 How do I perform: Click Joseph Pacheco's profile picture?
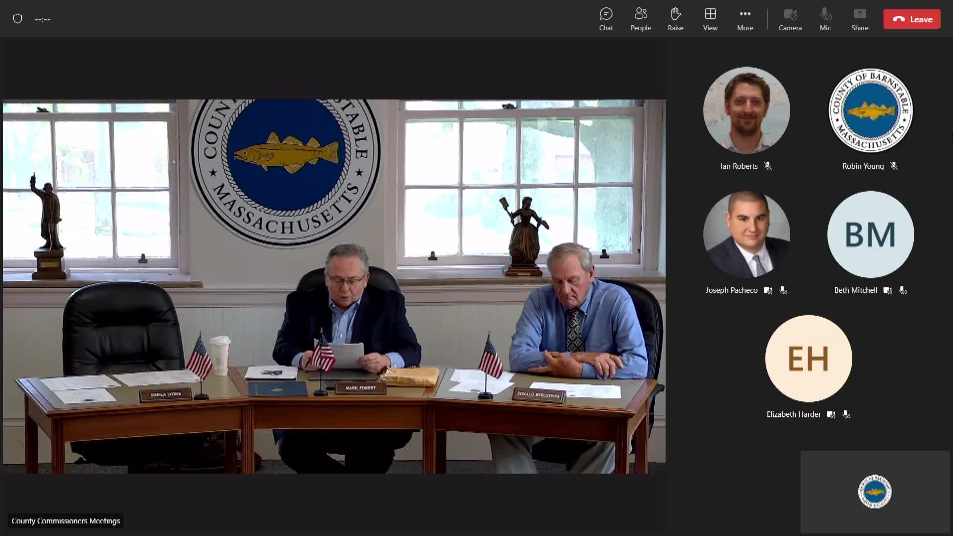(746, 233)
